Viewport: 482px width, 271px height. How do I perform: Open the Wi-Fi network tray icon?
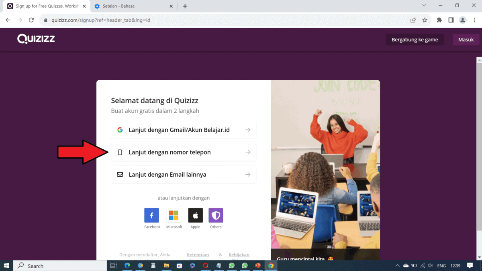pos(423,266)
